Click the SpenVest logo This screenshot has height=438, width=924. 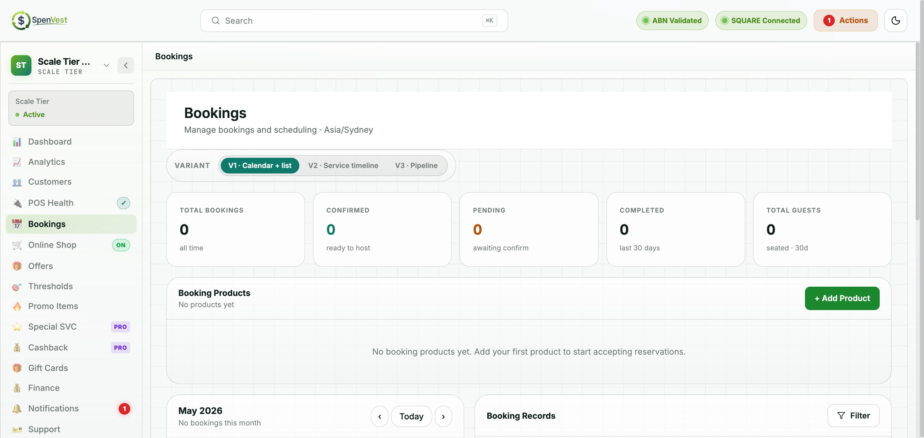click(39, 21)
